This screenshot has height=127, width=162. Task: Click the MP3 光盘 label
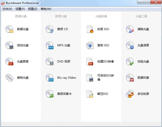point(64,45)
